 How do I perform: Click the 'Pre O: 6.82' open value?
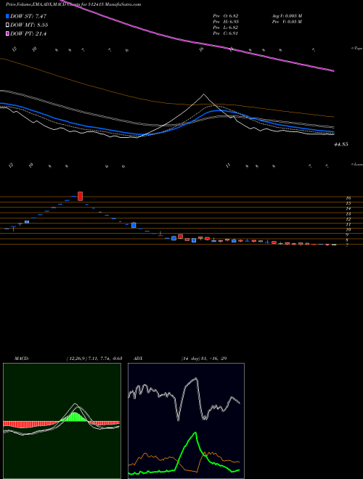point(226,15)
